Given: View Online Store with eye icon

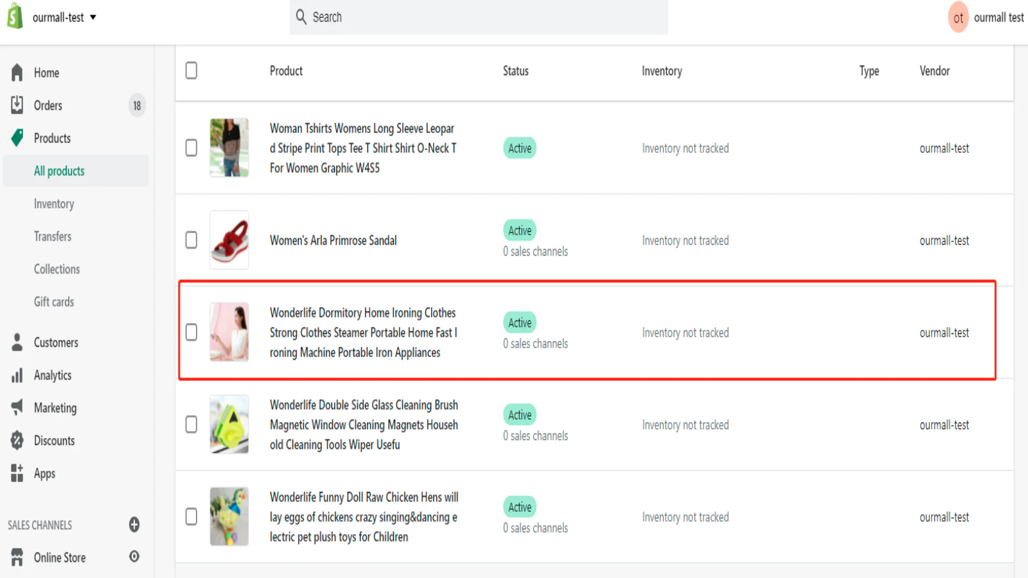Looking at the screenshot, I should pyautogui.click(x=134, y=557).
